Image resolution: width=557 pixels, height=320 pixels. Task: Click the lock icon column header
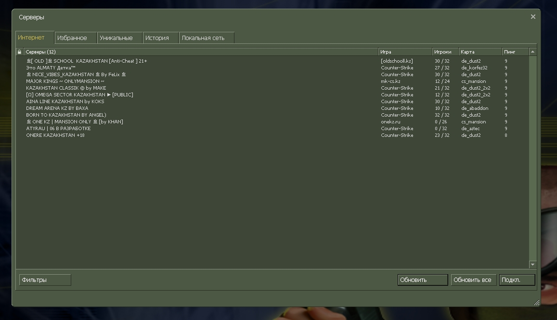(19, 52)
